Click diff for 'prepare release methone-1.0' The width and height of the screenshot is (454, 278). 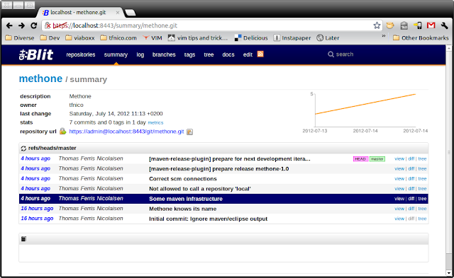pyautogui.click(x=411, y=169)
